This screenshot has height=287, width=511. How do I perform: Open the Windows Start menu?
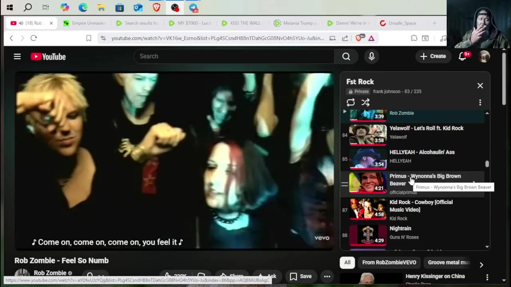tap(10, 7)
